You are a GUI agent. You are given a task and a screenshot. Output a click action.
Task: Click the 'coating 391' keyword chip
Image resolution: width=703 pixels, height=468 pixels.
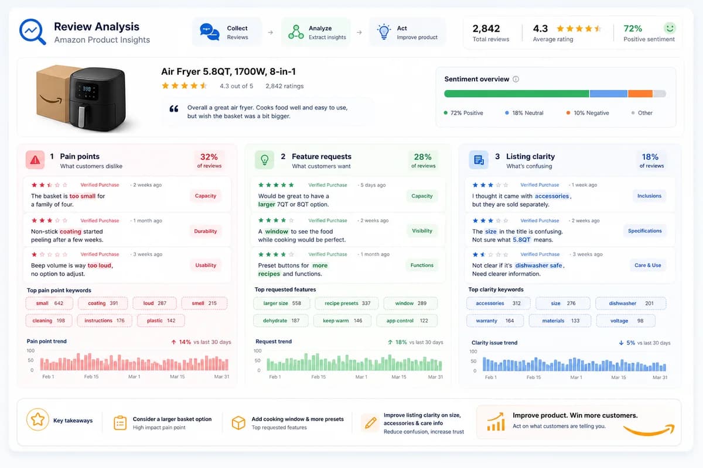(103, 303)
